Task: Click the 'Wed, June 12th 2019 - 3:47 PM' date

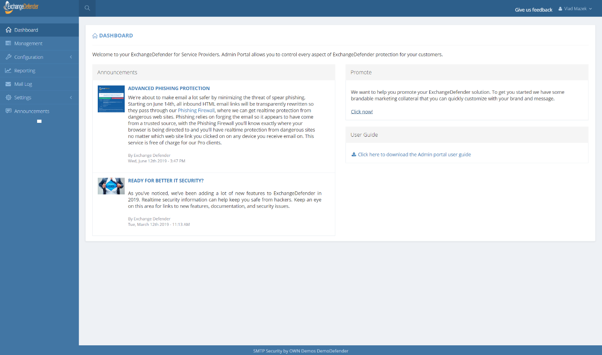Action: 157,161
